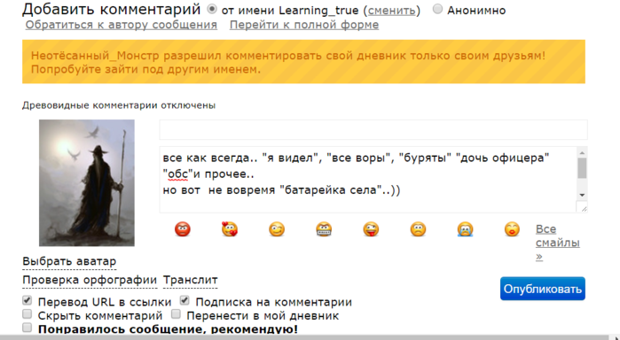Insert the crying smiley
Image resolution: width=620 pixels, height=340 pixels.
[x=465, y=229]
